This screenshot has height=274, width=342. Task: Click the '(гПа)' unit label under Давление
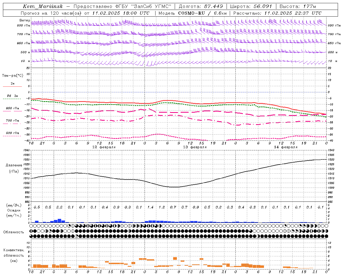14,172
